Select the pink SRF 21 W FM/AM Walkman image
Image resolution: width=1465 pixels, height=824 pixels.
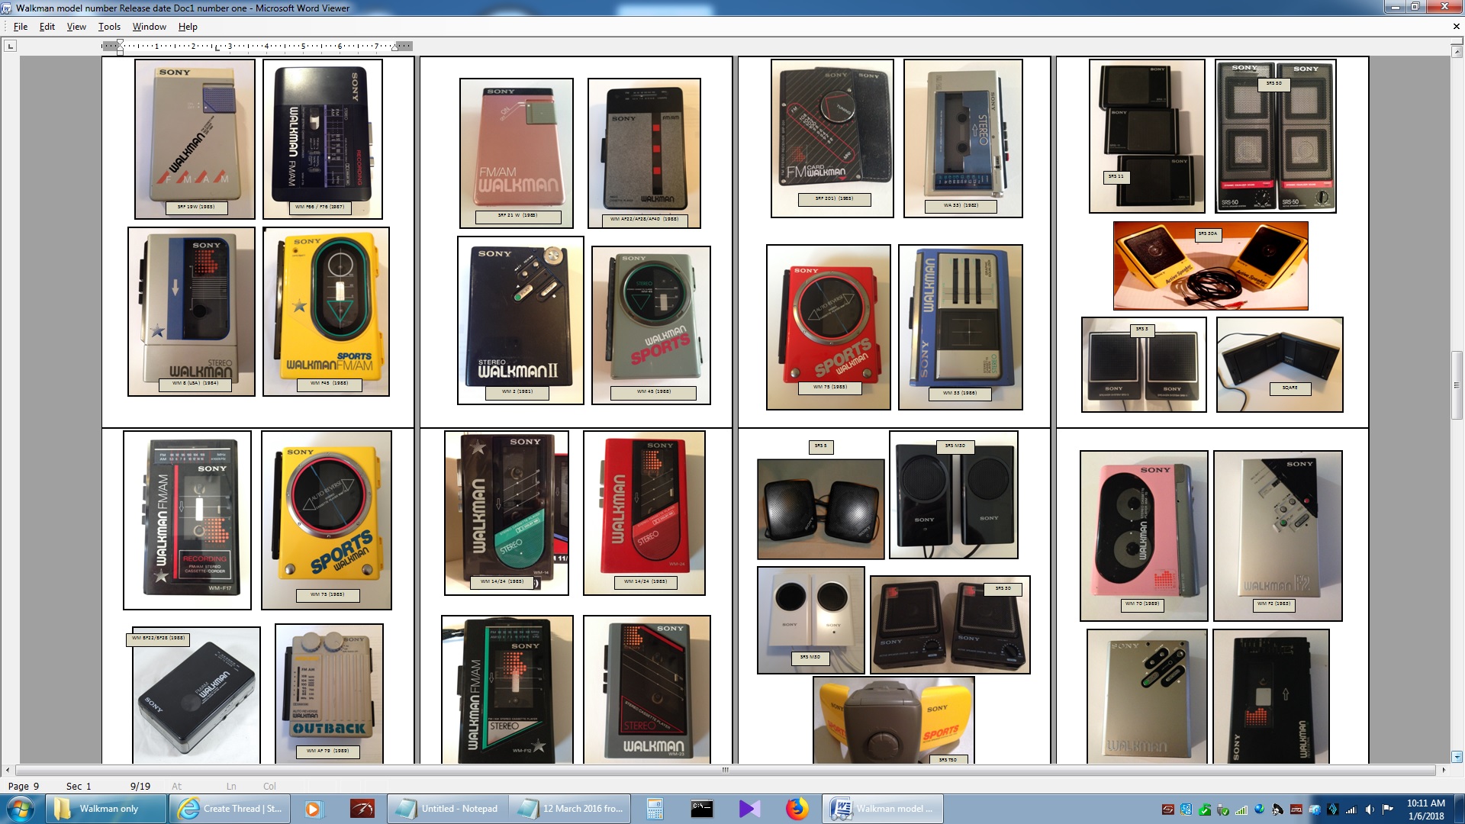point(516,153)
